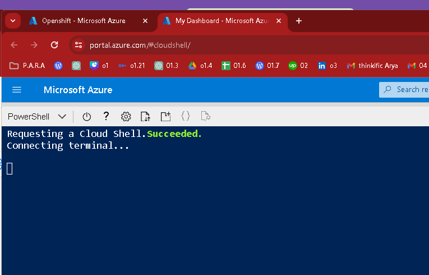Open Cloud Shell settings gear
Viewport: 429px width, 275px height.
[x=126, y=117]
